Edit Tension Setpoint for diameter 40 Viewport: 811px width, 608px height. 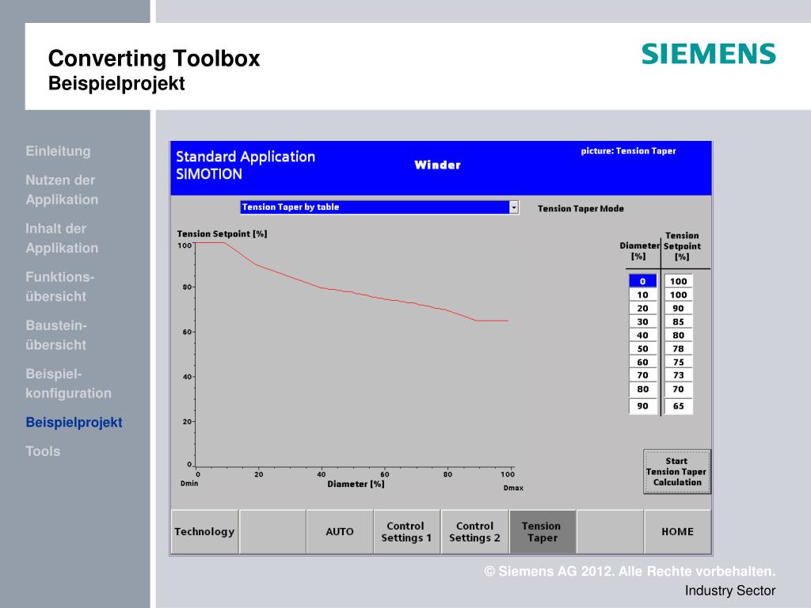click(x=678, y=335)
